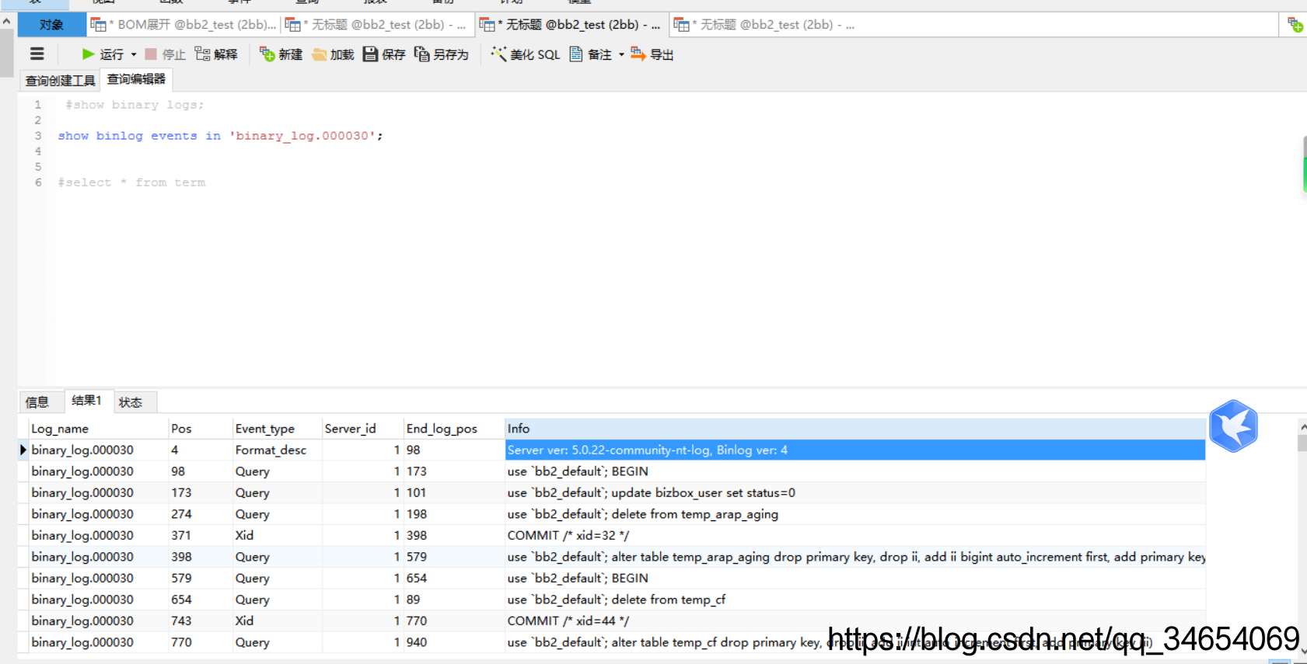Select 'delete from temp_cf' info cell
This screenshot has height=664, width=1307.
point(855,600)
